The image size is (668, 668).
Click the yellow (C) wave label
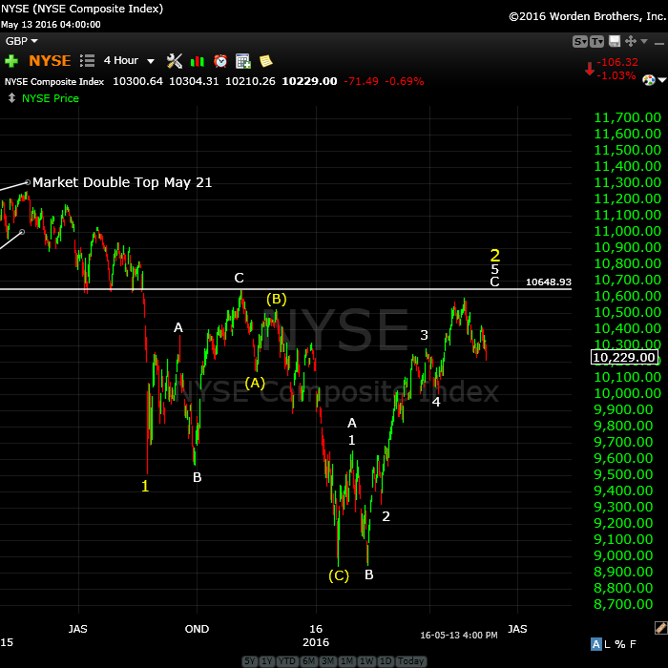click(339, 575)
